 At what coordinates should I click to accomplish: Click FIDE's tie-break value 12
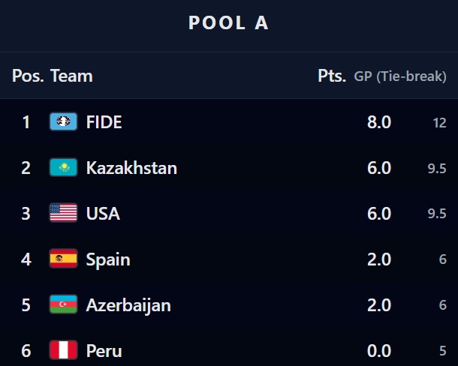coord(439,122)
